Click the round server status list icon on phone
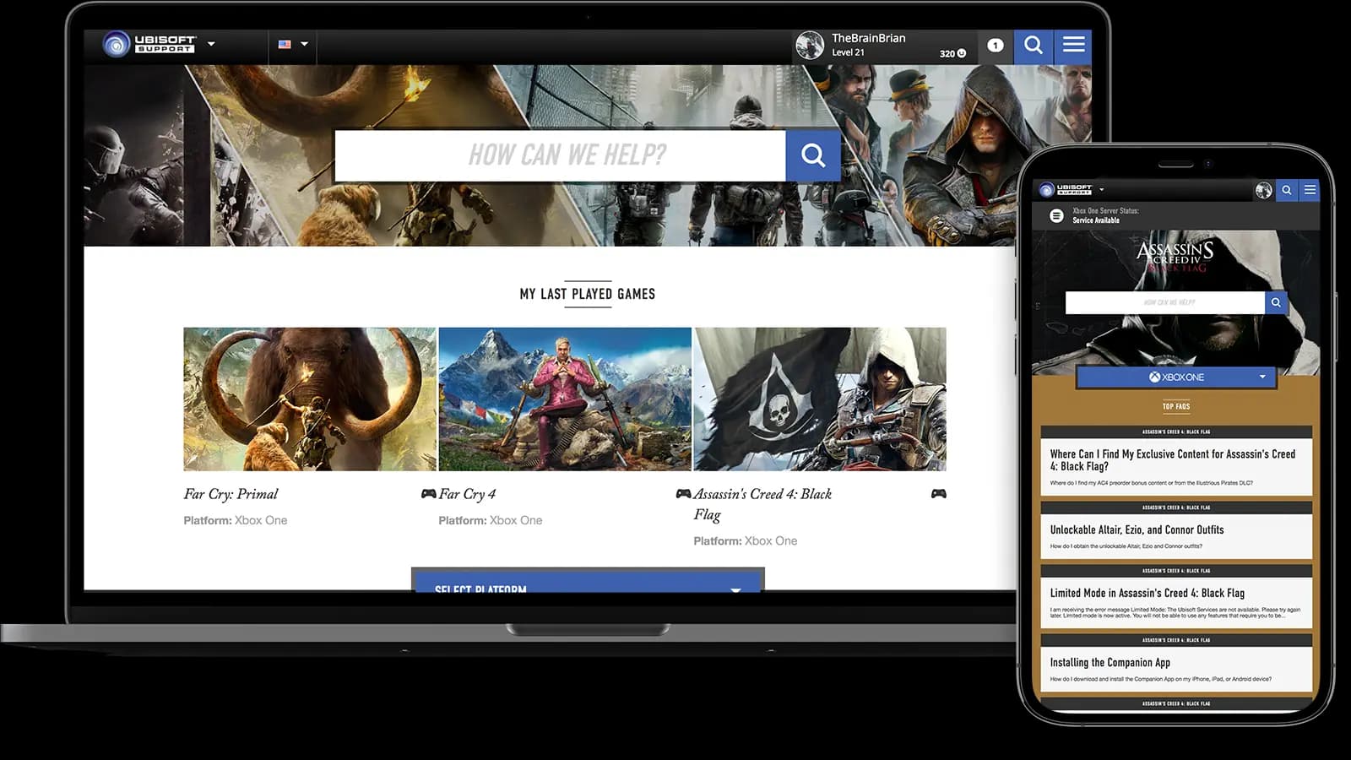1351x760 pixels. coord(1056,216)
